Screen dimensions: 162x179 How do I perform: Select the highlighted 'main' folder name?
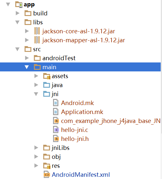tap(50, 67)
